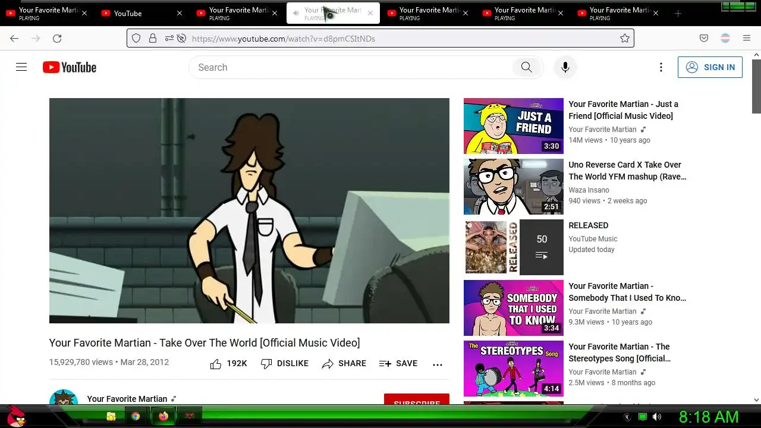This screenshot has width=761, height=428.
Task: Open 'Just a Friend [Official Music Video]' title
Action: pos(623,110)
